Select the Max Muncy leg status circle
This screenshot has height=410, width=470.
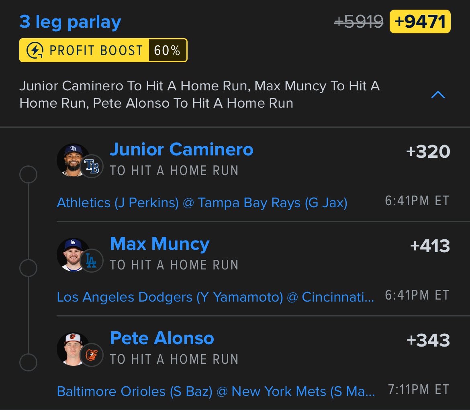point(28,268)
